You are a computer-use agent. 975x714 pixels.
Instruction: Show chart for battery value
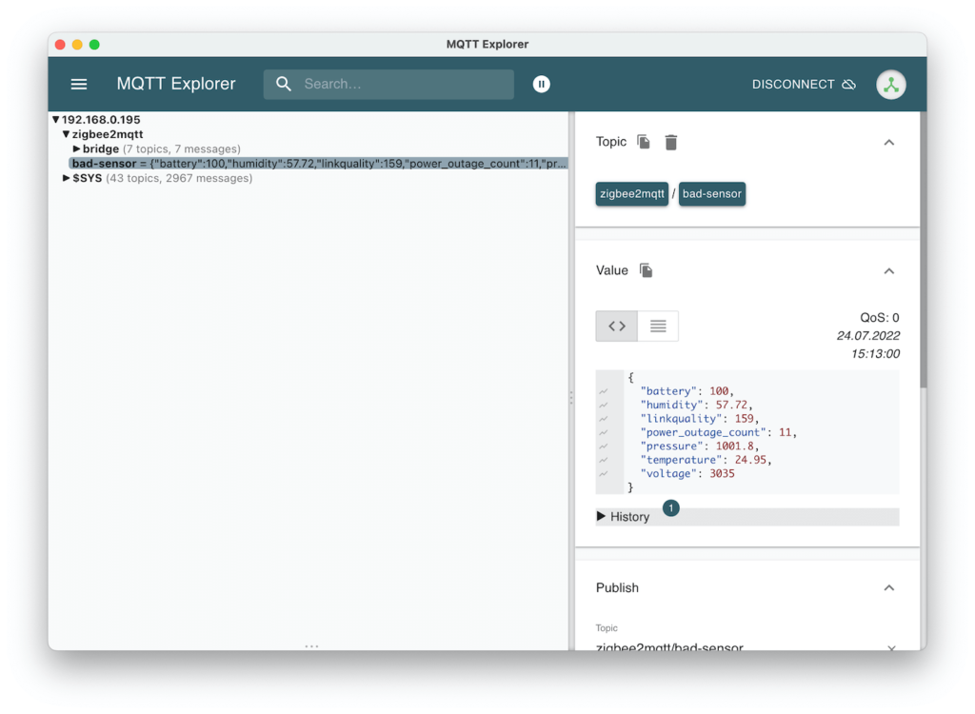(604, 391)
